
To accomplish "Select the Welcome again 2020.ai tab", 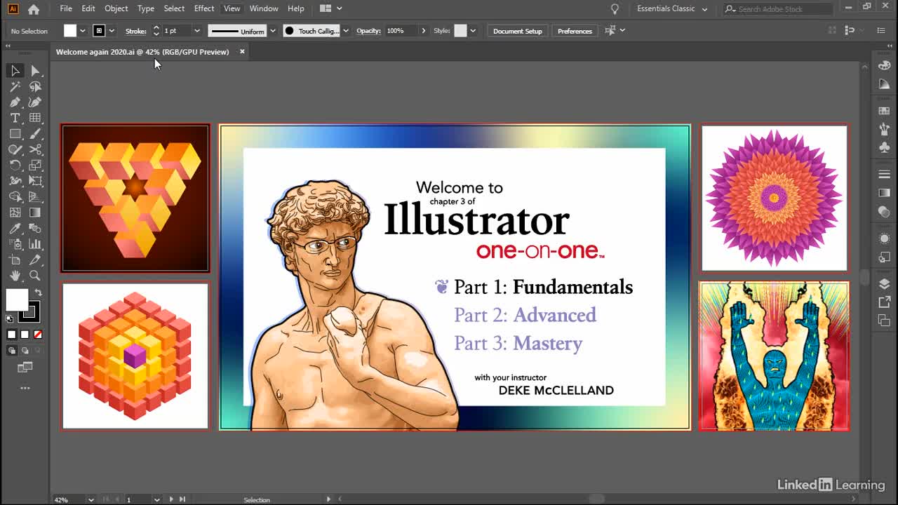I will 142,52.
